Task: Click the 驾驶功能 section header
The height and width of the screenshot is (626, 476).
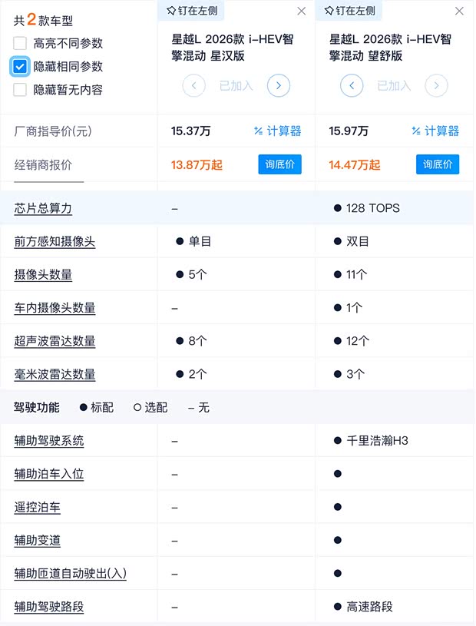Action: click(x=36, y=407)
